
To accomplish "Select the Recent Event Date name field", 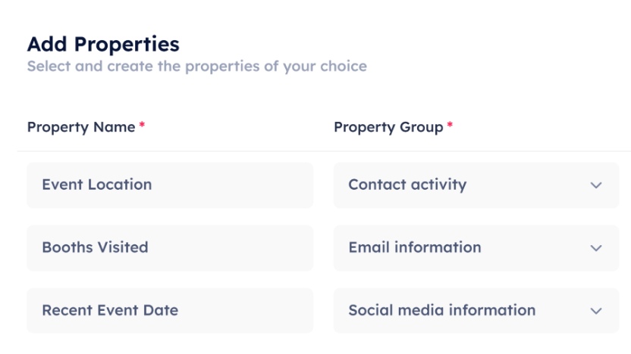I will point(169,311).
